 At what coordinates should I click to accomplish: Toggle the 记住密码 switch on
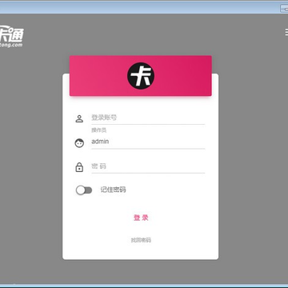tap(84, 190)
